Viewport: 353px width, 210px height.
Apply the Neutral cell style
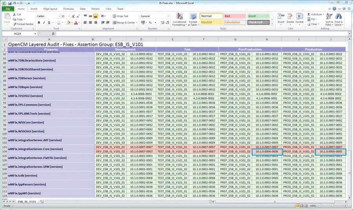click(211, 22)
